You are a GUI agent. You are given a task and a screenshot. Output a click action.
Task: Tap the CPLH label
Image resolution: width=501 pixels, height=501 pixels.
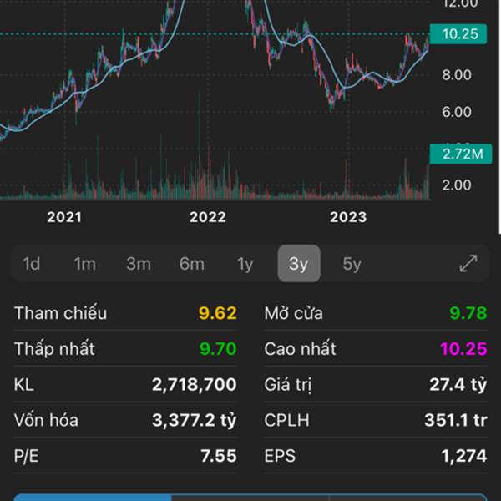pyautogui.click(x=286, y=420)
